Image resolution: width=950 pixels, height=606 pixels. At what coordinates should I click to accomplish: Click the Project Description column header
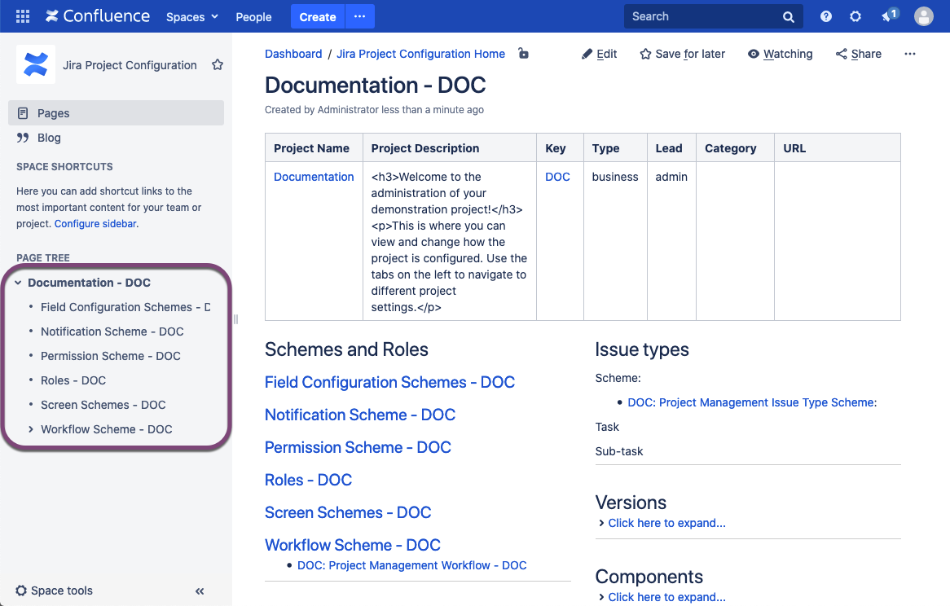tap(450, 147)
